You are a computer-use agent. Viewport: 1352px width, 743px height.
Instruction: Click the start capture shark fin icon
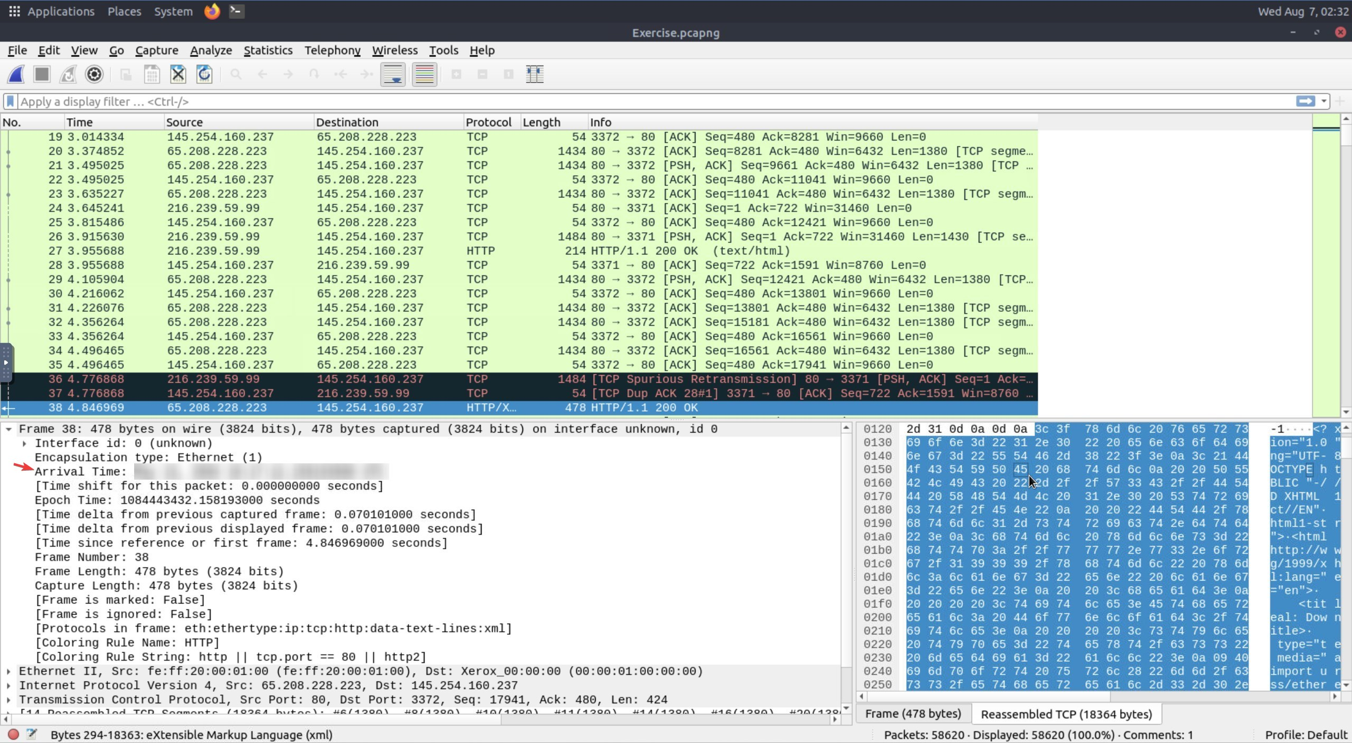pos(16,74)
